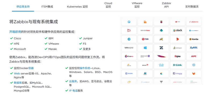
Task: Click the Dell round logo tile
Action: pyautogui.click(x=193, y=65)
